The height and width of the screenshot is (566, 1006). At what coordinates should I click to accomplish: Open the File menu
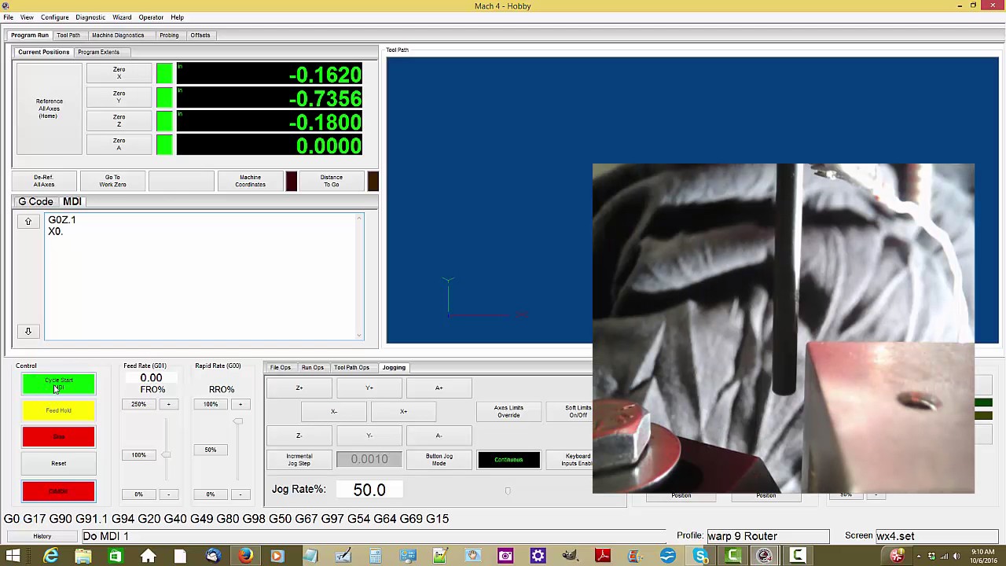click(x=8, y=17)
